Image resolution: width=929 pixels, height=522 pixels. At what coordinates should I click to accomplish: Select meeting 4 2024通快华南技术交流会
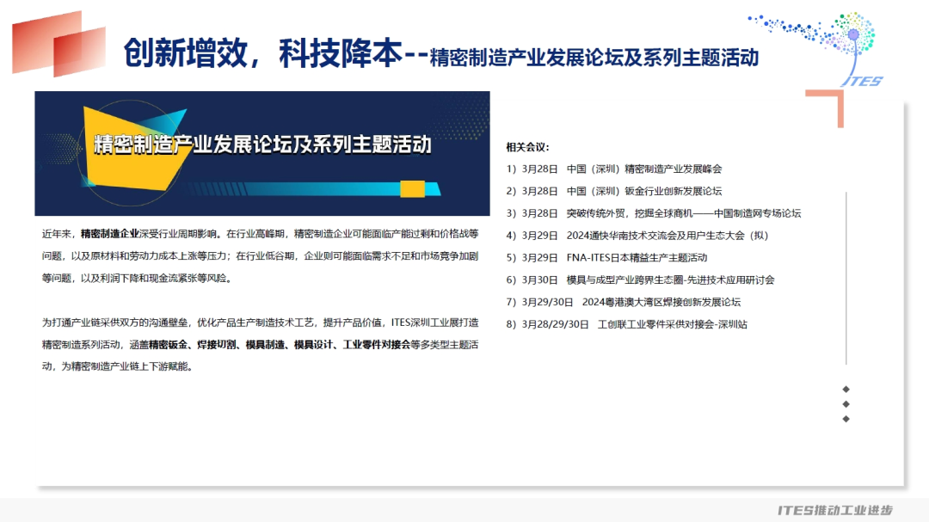[637, 236]
